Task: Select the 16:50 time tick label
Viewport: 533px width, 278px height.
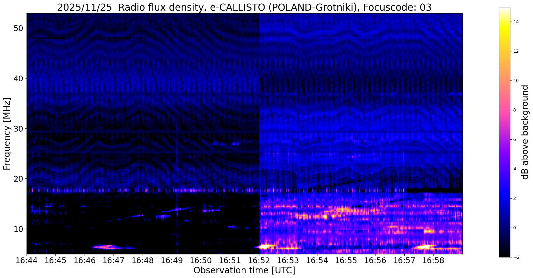Action: pyautogui.click(x=201, y=260)
